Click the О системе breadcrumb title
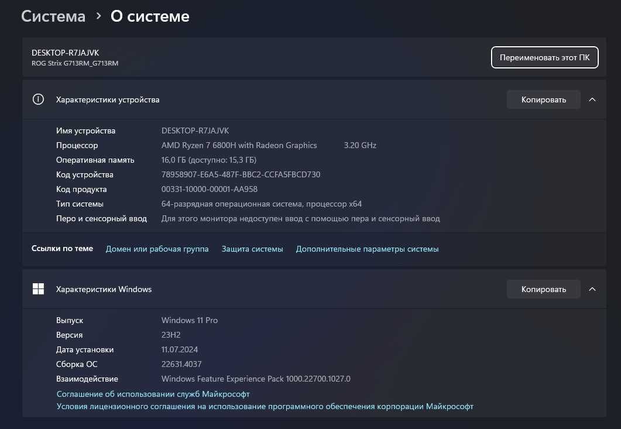621x429 pixels. [150, 16]
